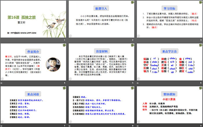
Task: Click the 整体感知 heading box on slide 9
Action: click(169, 94)
